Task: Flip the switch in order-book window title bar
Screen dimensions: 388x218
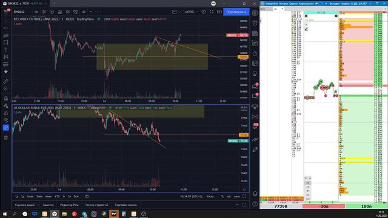Action: pos(319,4)
